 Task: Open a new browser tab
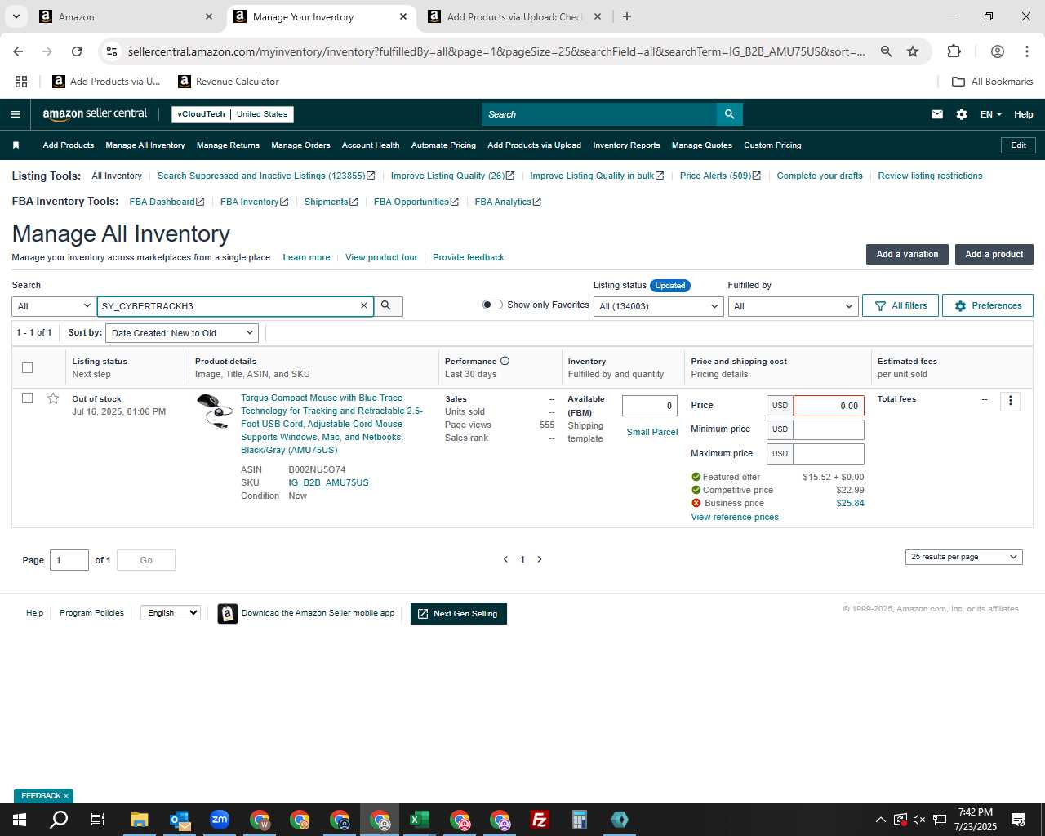tap(626, 16)
